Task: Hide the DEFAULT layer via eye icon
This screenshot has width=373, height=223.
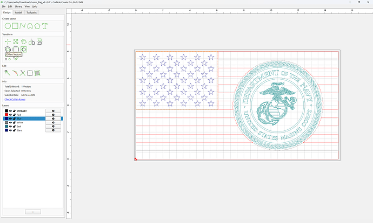Action: (10, 111)
